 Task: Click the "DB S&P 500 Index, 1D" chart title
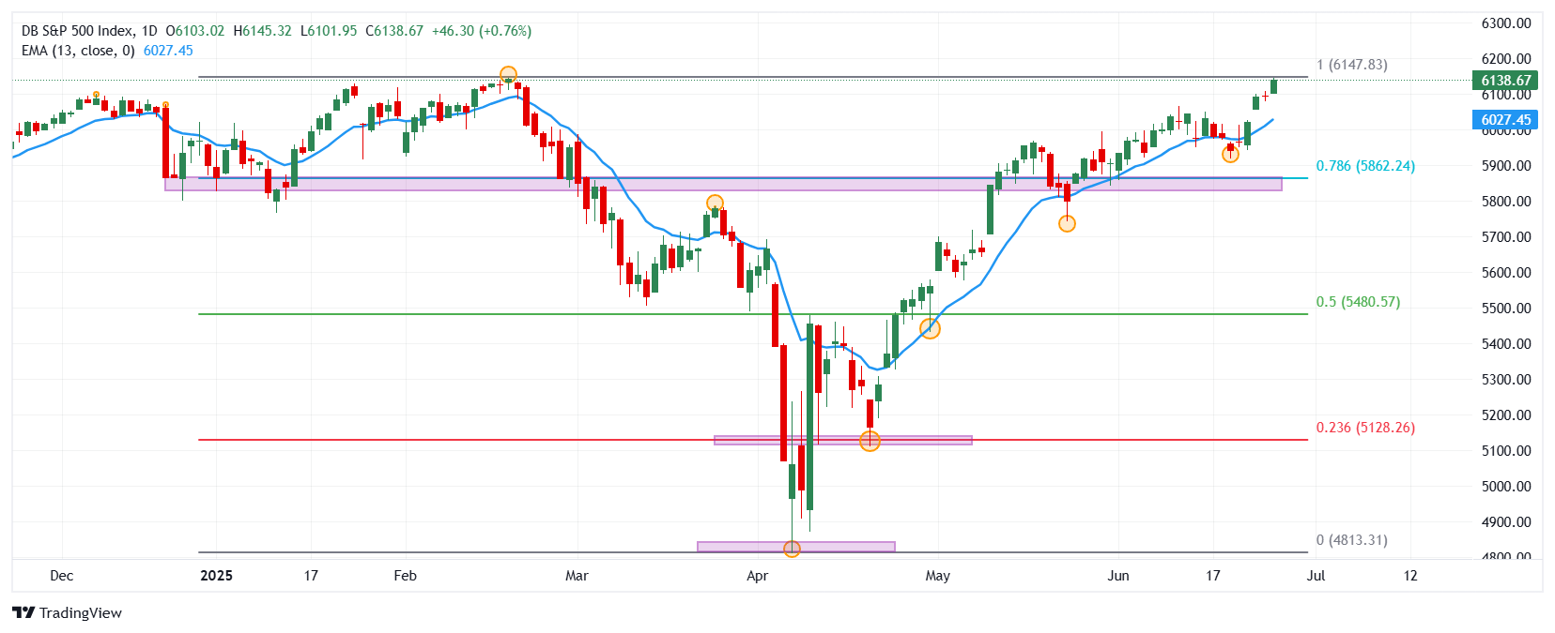coord(89,31)
